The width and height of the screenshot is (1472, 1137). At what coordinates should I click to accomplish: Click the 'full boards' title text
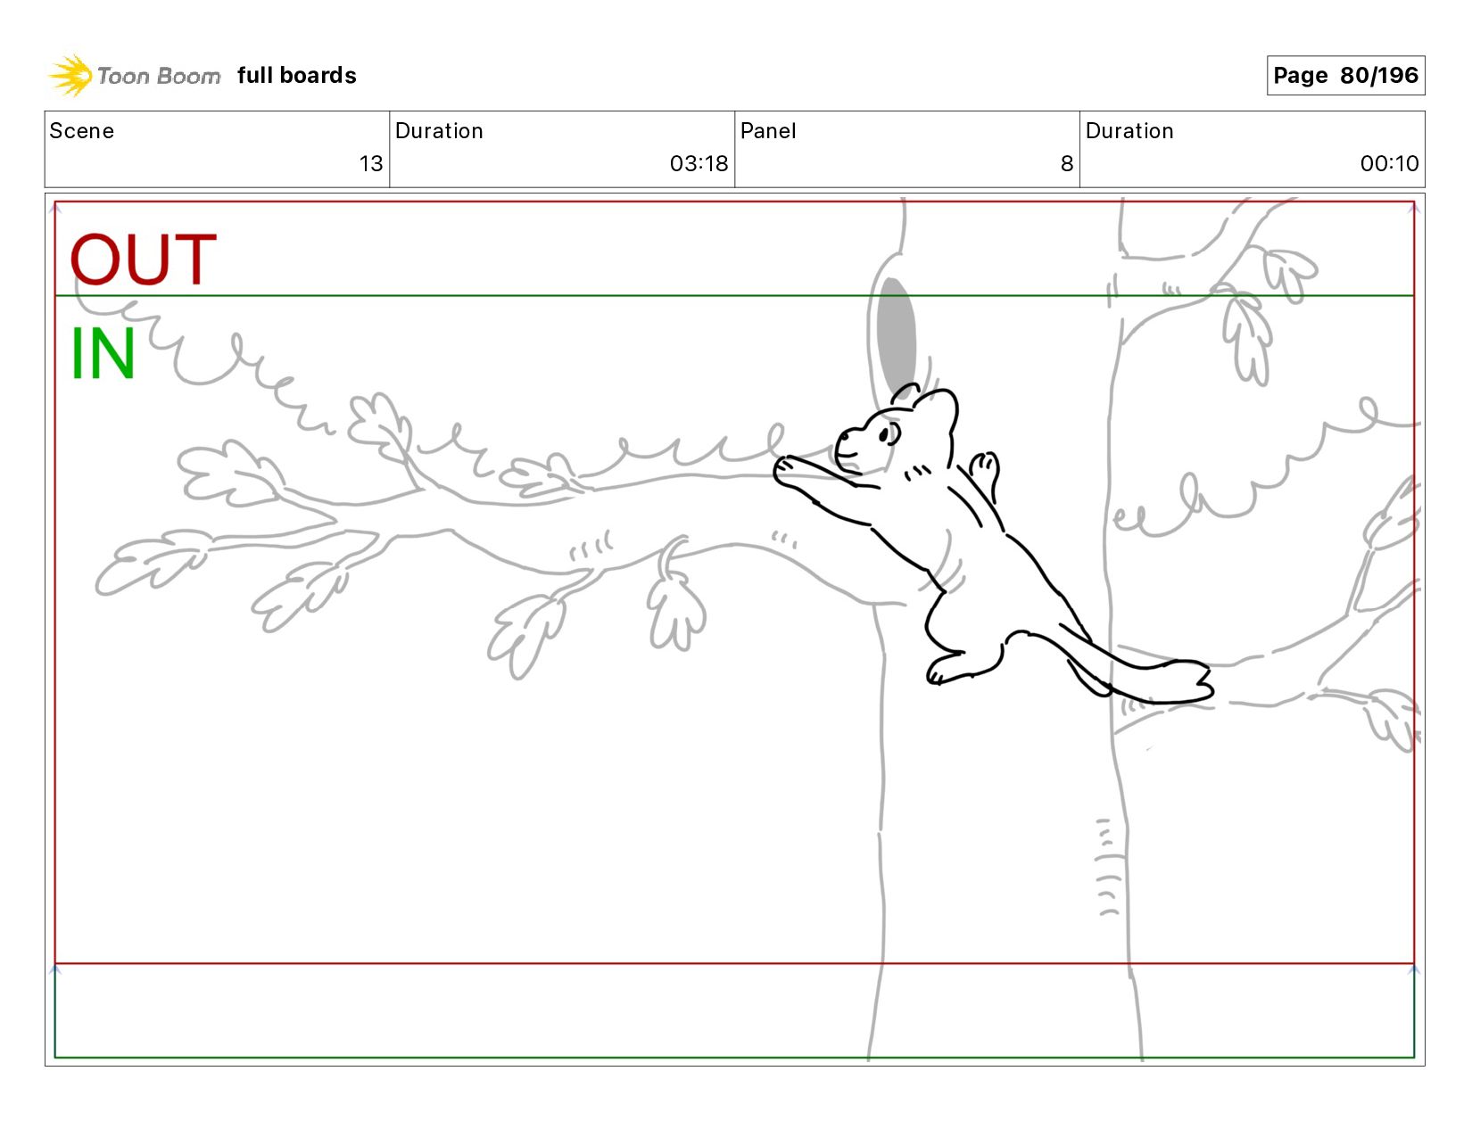297,76
